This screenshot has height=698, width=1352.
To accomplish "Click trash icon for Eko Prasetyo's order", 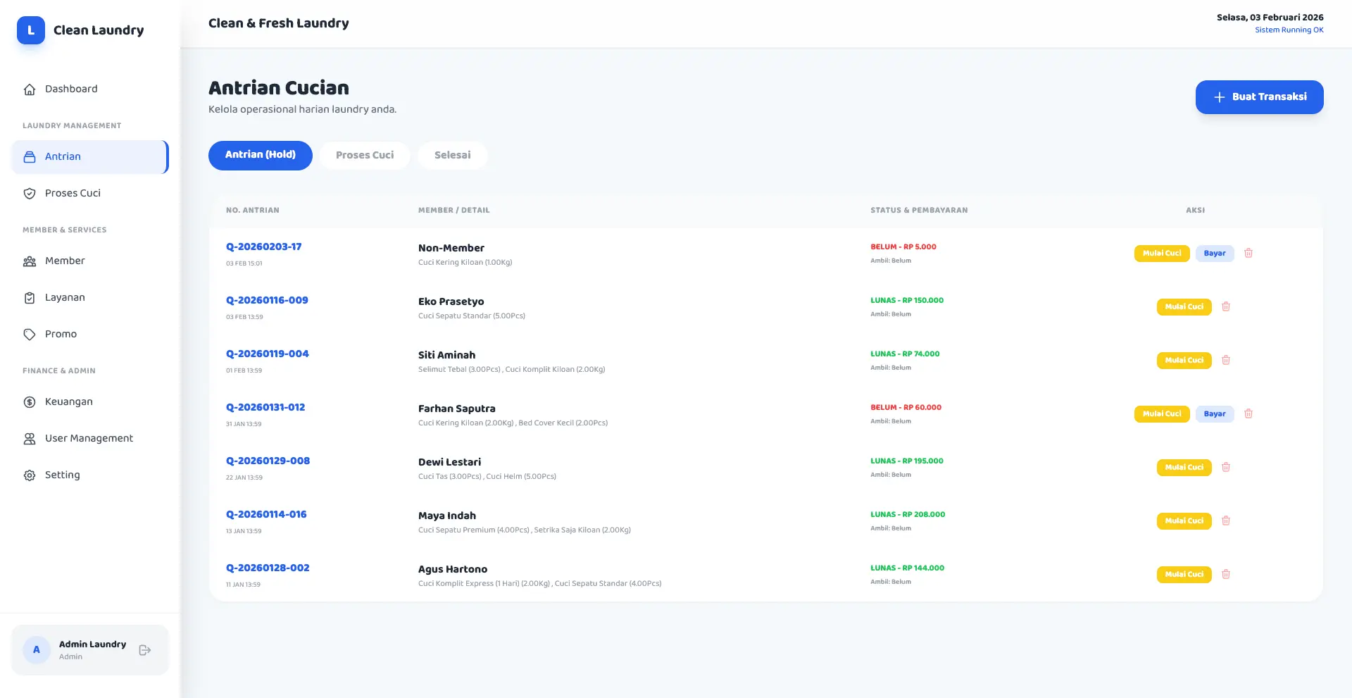I will point(1225,307).
